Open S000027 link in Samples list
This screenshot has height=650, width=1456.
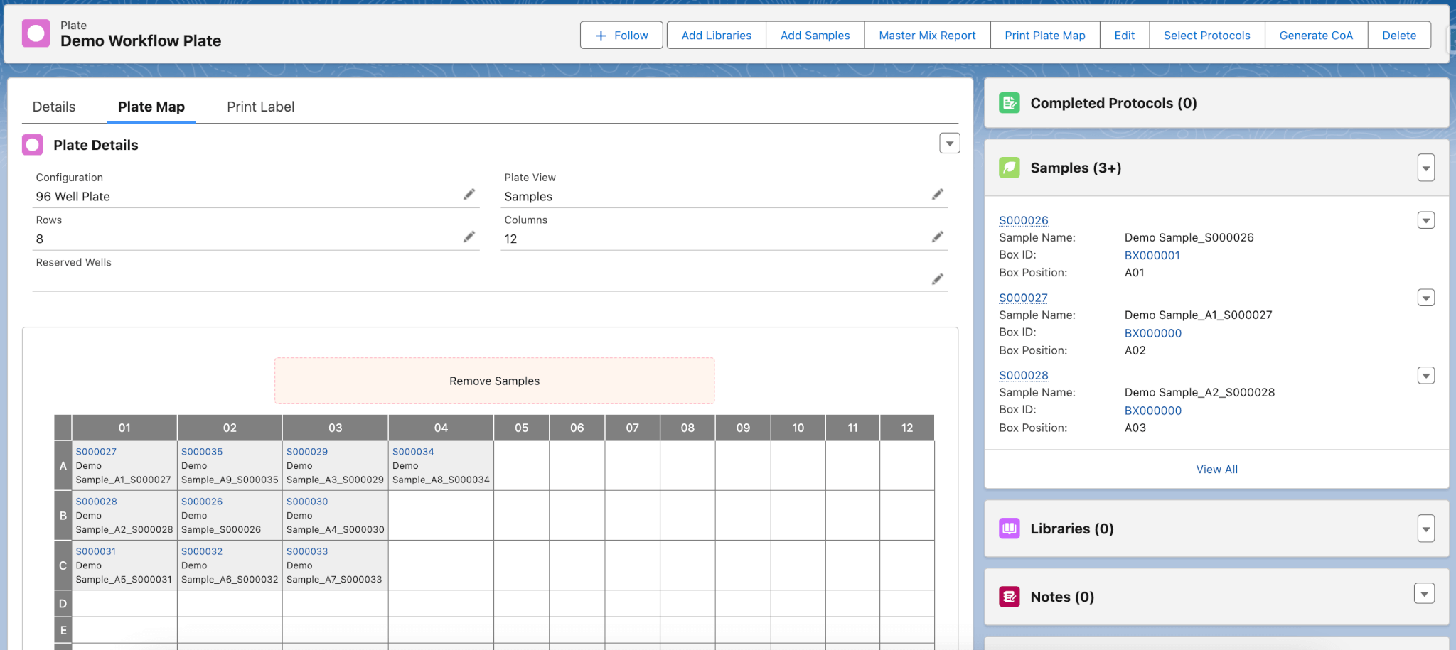[x=1024, y=298]
